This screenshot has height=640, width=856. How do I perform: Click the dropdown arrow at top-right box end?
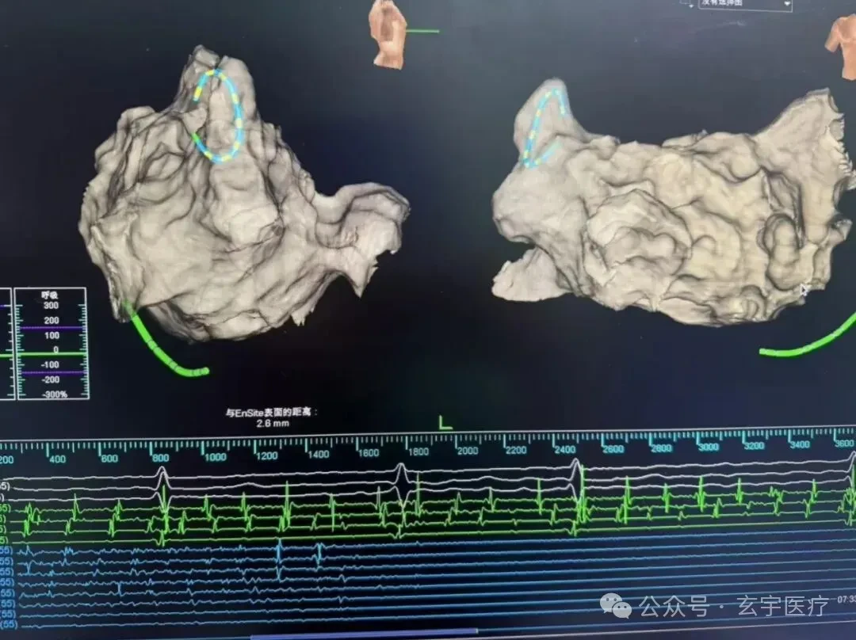787,5
